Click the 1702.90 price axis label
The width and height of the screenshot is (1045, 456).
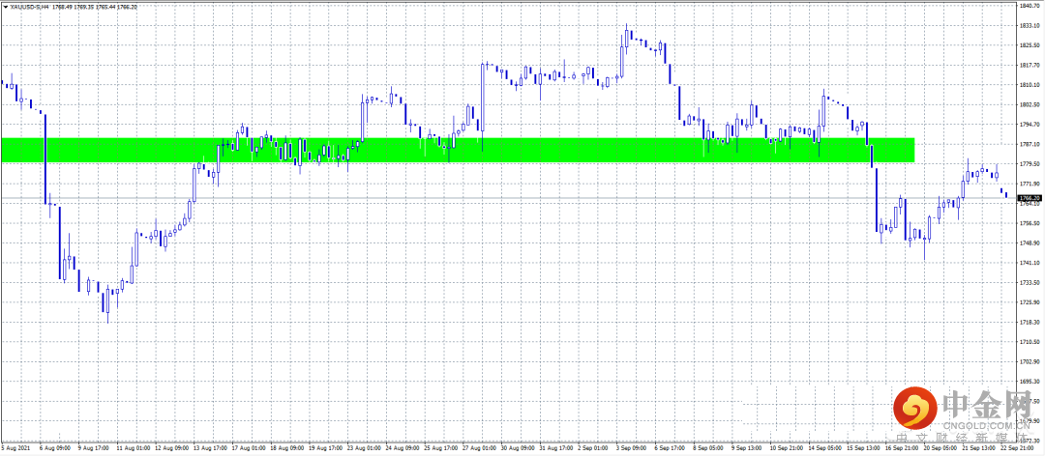coord(1030,361)
